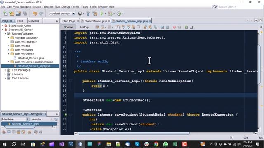Click the Last Edit editor icon
Viewport: 264px width, 148px height.
pyautogui.click(x=97, y=27)
